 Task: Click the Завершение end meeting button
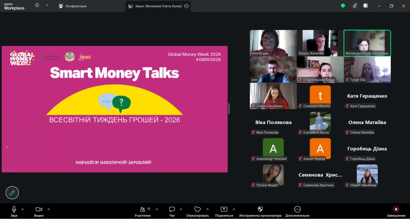pyautogui.click(x=396, y=211)
